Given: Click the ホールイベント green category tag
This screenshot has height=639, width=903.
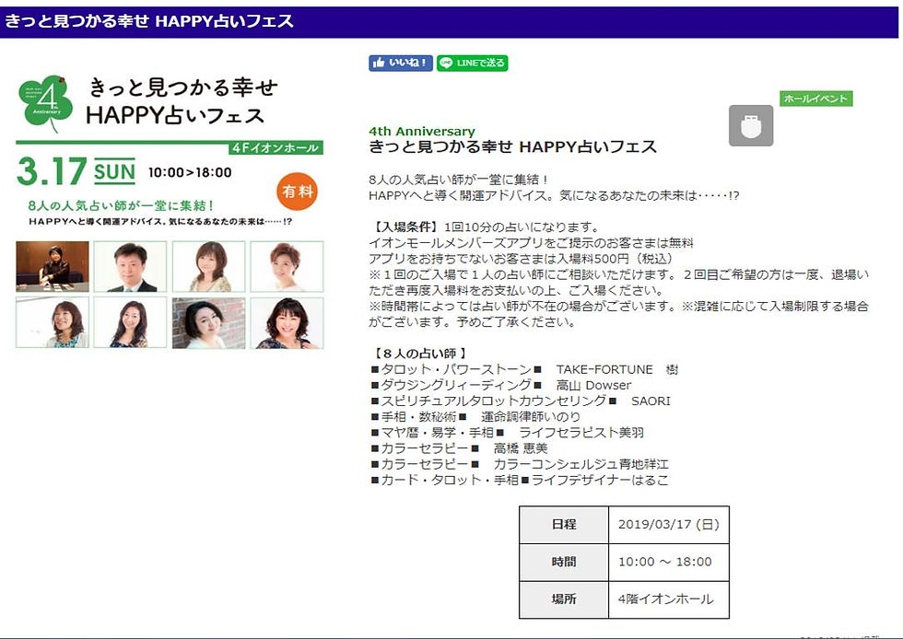Looking at the screenshot, I should [x=816, y=99].
